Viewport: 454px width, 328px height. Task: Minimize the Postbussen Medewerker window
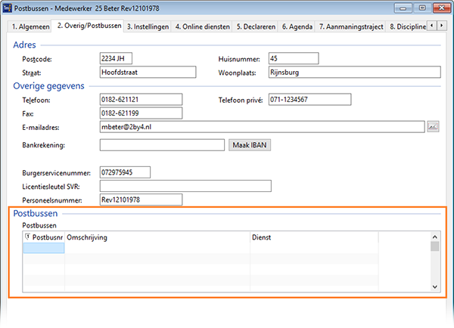point(403,8)
